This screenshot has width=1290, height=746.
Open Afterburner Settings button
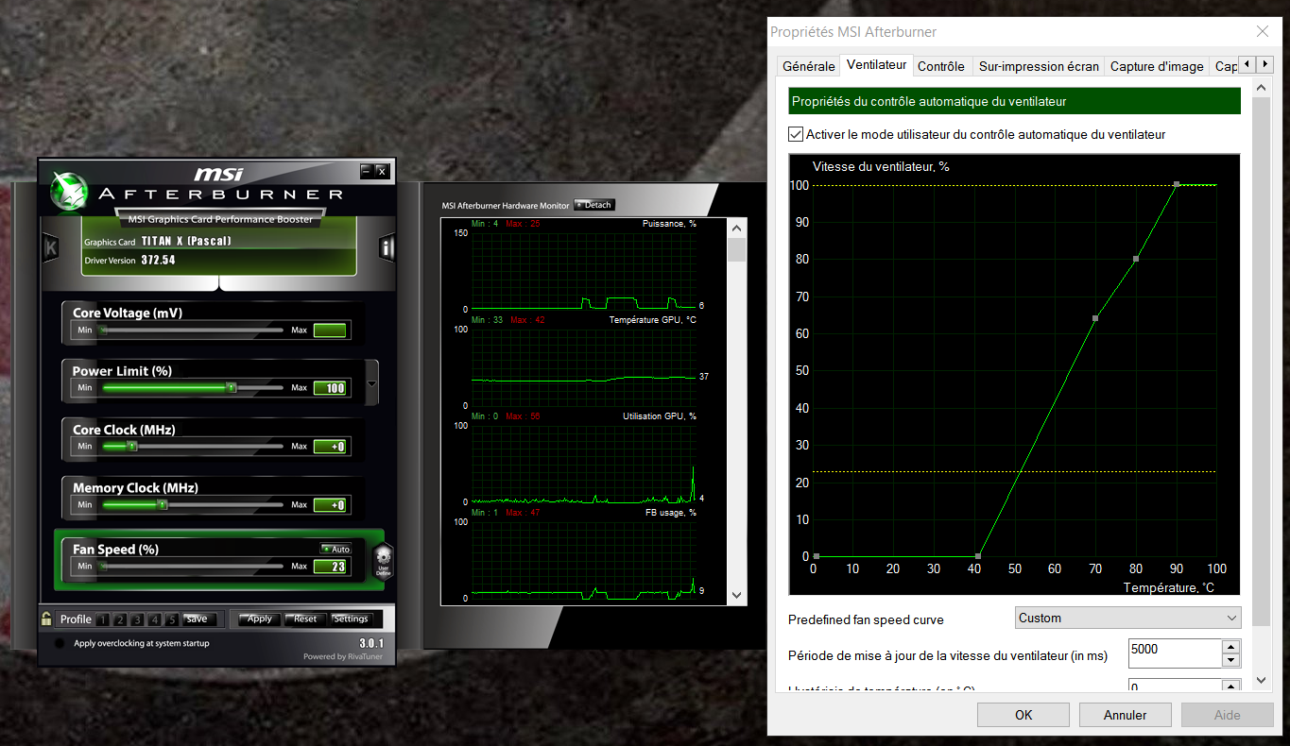(x=351, y=619)
